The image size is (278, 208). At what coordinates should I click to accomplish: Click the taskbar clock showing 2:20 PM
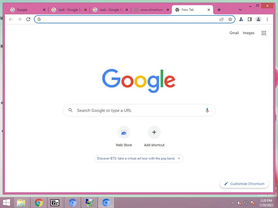(x=266, y=203)
